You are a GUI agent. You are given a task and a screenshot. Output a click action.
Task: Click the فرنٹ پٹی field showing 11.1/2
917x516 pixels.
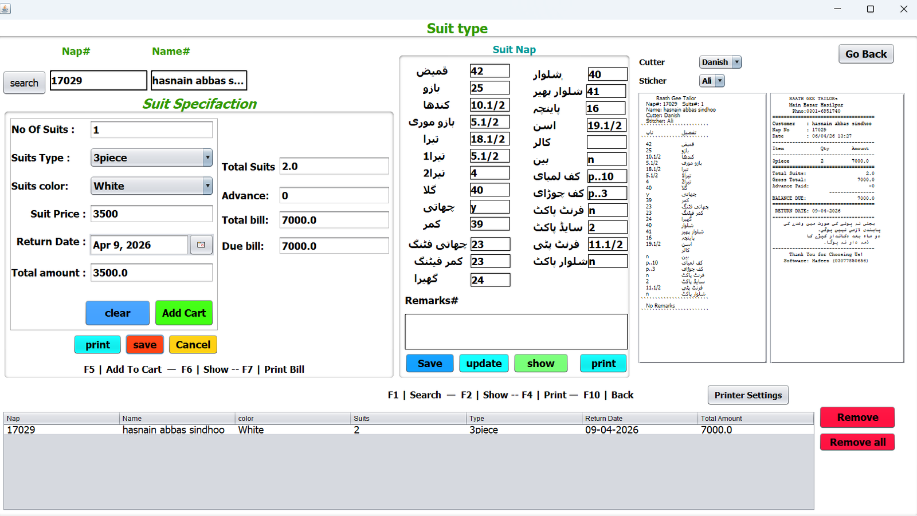coord(608,244)
